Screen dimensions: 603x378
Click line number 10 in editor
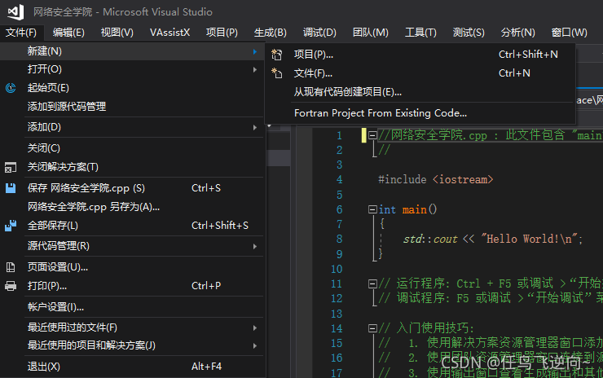337,269
